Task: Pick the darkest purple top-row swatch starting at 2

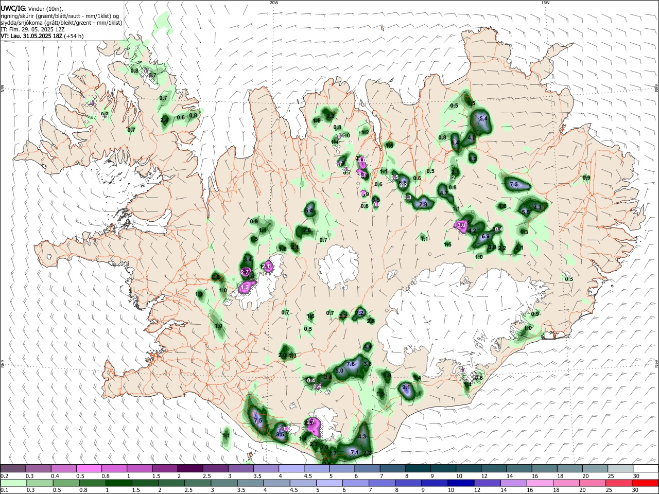Action: click(189, 468)
